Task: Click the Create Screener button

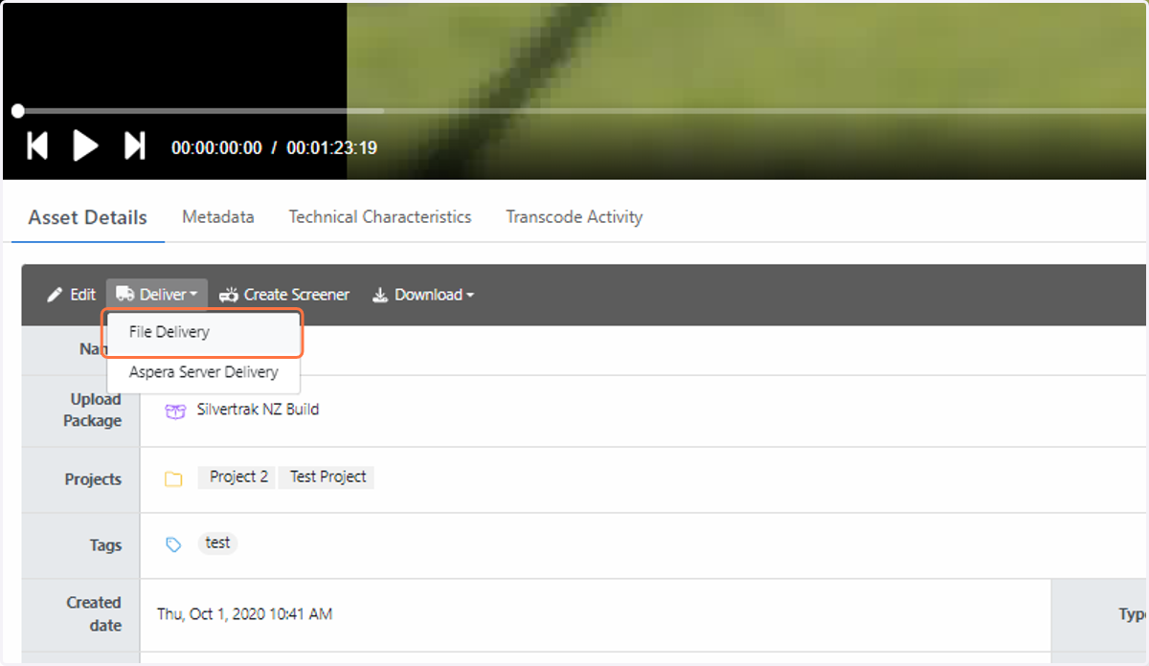Action: (x=284, y=295)
